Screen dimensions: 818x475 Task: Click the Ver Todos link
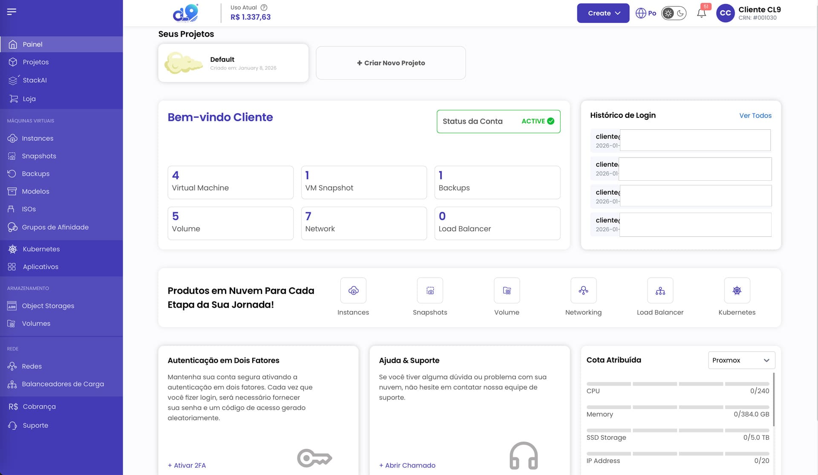coord(755,116)
